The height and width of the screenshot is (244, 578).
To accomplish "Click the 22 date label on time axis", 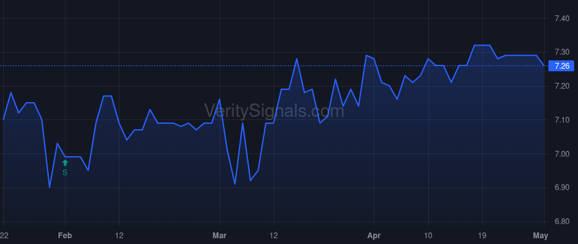I will (x=4, y=236).
